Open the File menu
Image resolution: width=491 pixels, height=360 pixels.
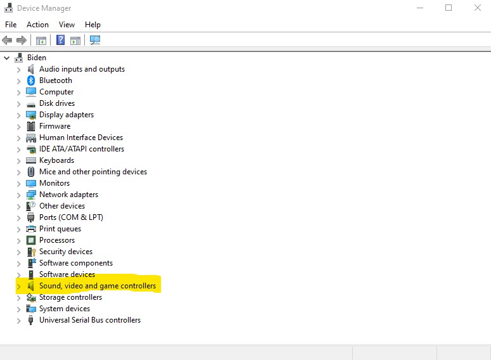click(x=11, y=25)
